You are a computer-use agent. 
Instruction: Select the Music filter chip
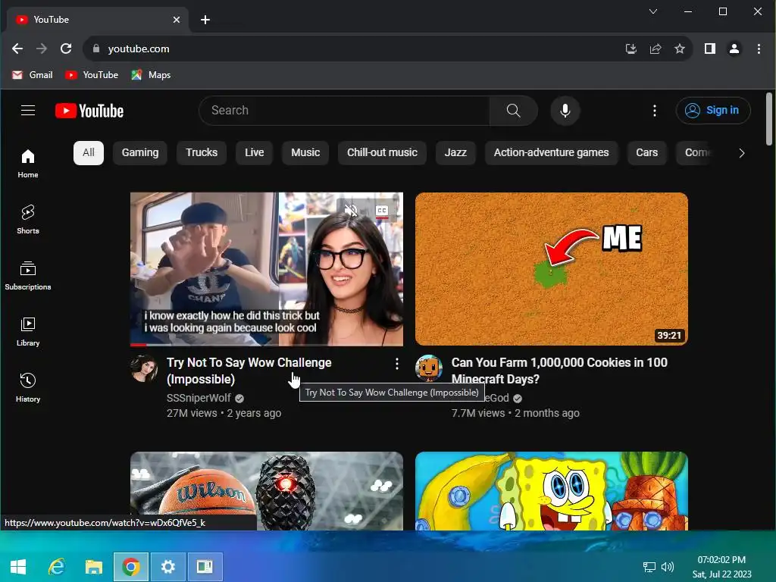305,152
